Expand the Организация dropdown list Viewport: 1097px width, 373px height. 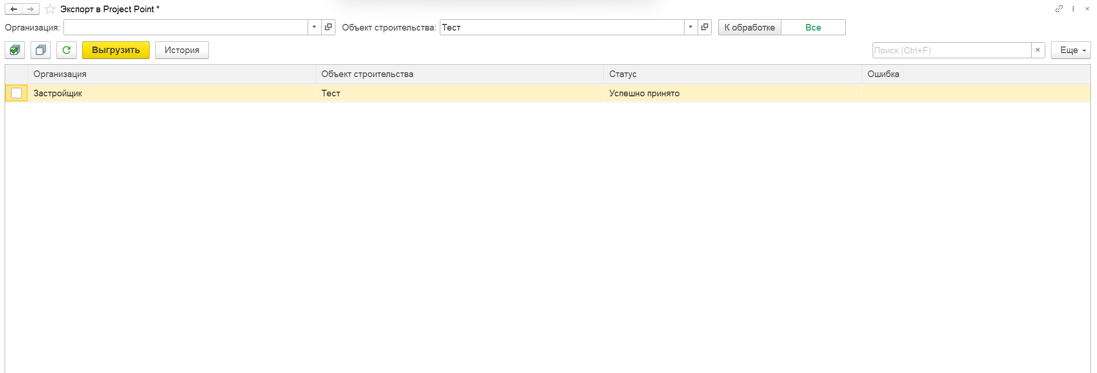click(314, 27)
